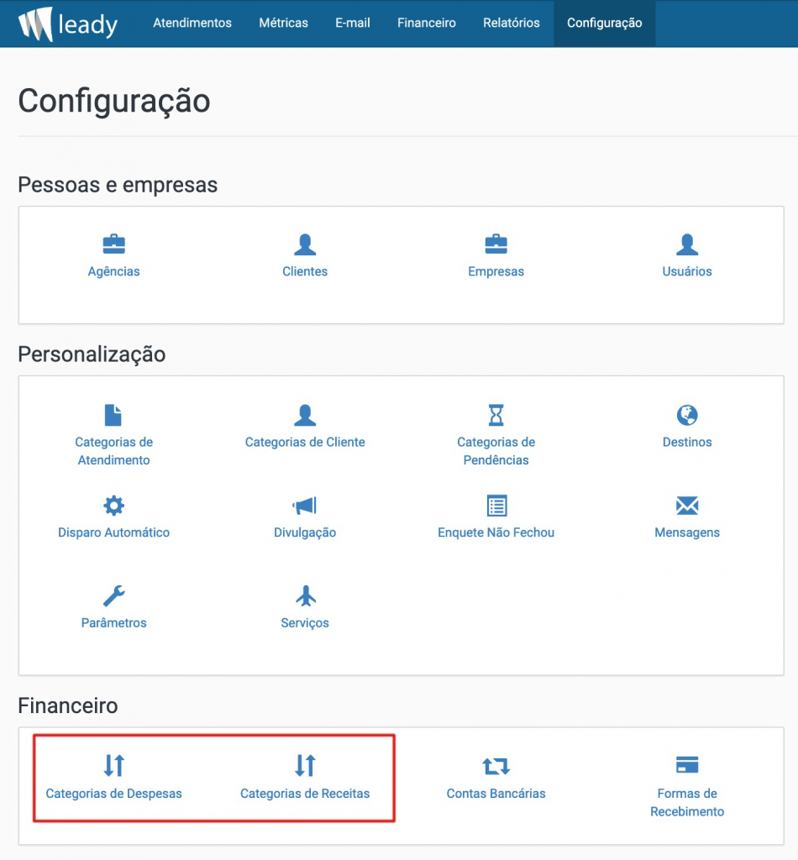Open the Empresas link
Image resolution: width=798 pixels, height=860 pixels.
pos(496,271)
